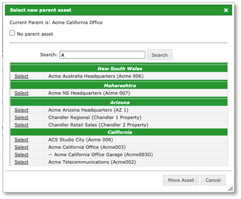Select Acme Arizona Headquarters (AZ 1)
Viewport: 241px width, 199px height.
21,110
